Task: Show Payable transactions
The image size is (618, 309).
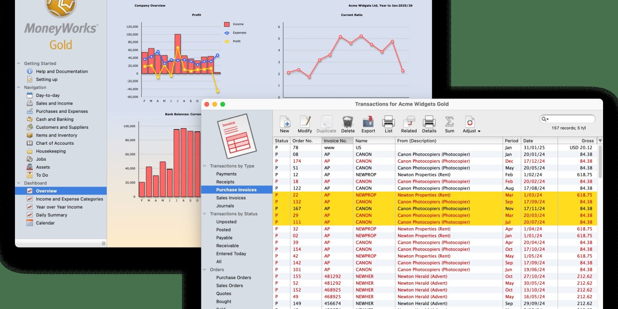Action: click(224, 238)
